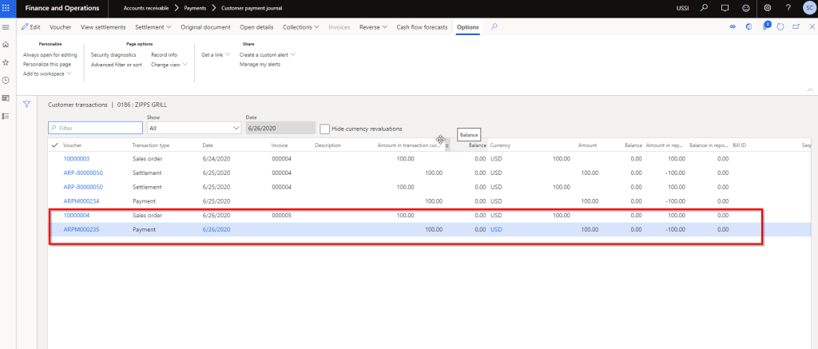818x349 pixels.
Task: Click the Personalize this page button
Action: (47, 64)
